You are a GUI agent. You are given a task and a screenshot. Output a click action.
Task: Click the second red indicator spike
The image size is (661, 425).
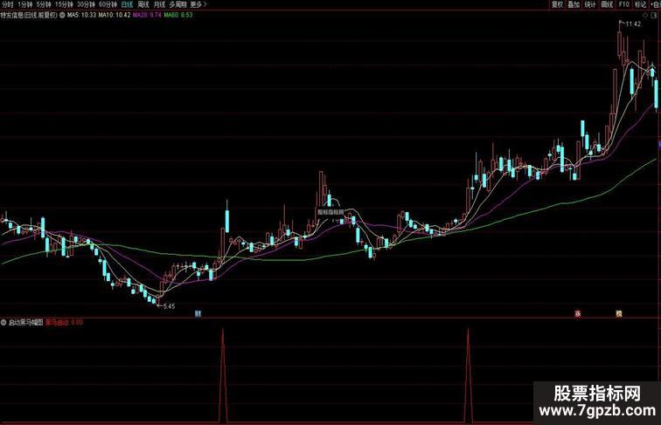click(469, 376)
